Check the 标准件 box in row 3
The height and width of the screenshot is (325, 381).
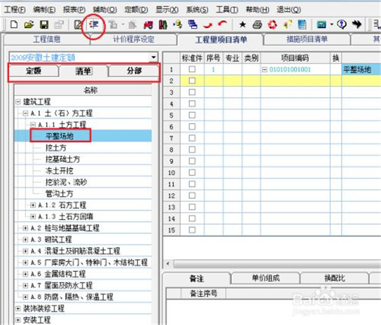pos(192,92)
